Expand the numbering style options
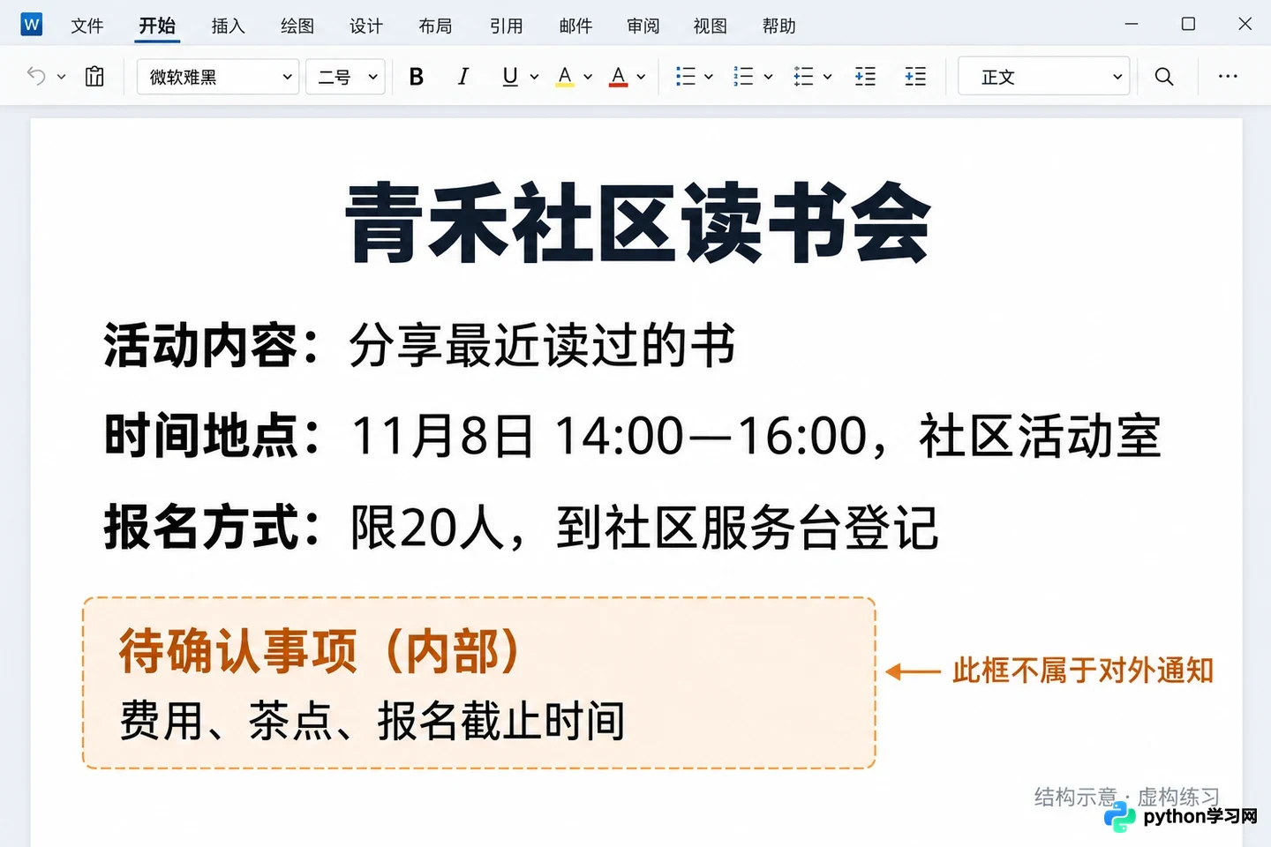1271x847 pixels. pyautogui.click(x=768, y=77)
